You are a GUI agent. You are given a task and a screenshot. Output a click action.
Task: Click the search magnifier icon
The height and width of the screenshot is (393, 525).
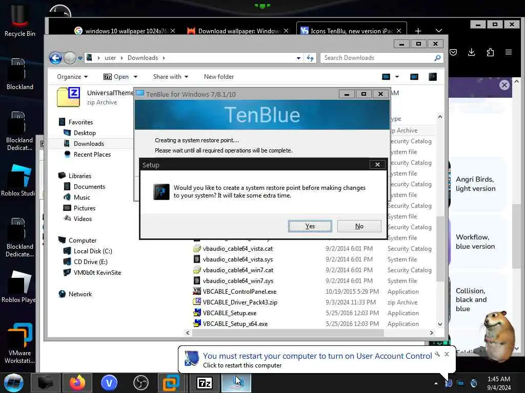(x=437, y=58)
